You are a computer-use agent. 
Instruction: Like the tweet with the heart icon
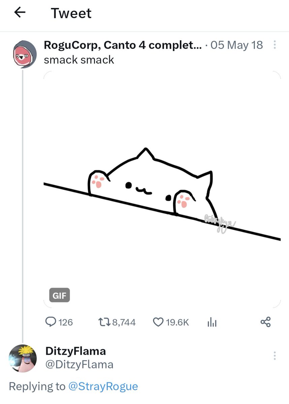tap(158, 322)
